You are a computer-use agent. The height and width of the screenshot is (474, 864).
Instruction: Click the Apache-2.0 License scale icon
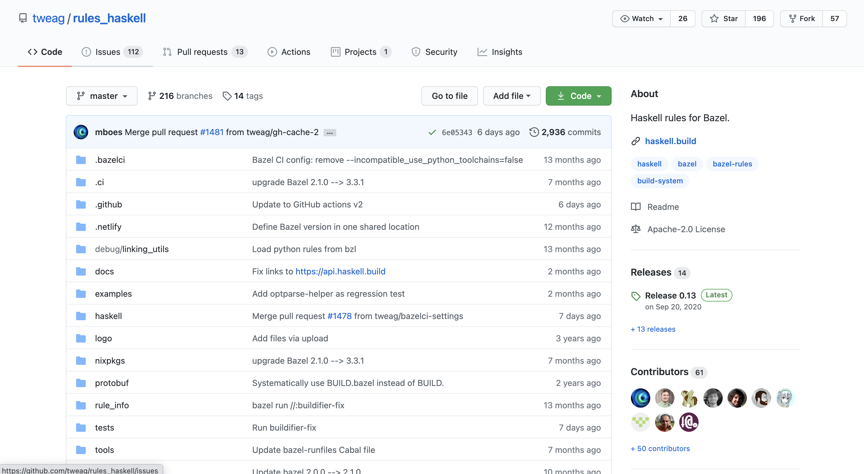click(635, 229)
